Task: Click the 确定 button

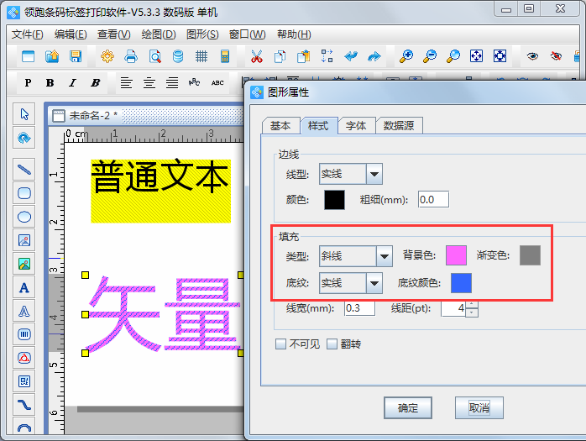Action: click(x=408, y=408)
